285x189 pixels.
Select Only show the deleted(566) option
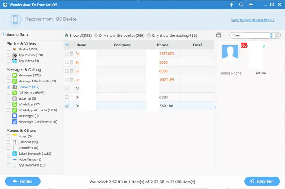[x=96, y=35]
